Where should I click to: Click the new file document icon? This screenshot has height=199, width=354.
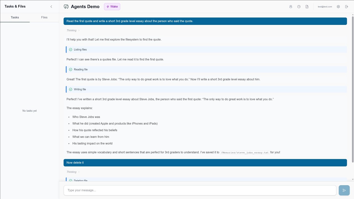coord(307,7)
